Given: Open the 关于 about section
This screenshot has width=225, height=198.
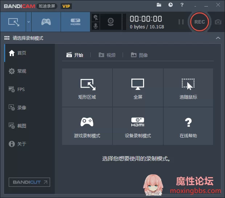Looking at the screenshot, I should 29,144.
